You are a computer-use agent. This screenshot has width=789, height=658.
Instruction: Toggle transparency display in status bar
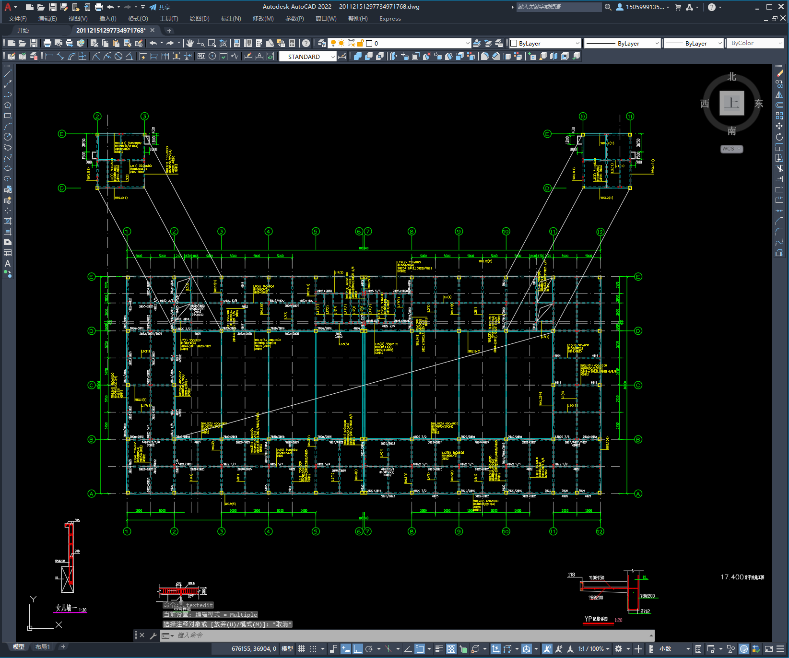(451, 649)
